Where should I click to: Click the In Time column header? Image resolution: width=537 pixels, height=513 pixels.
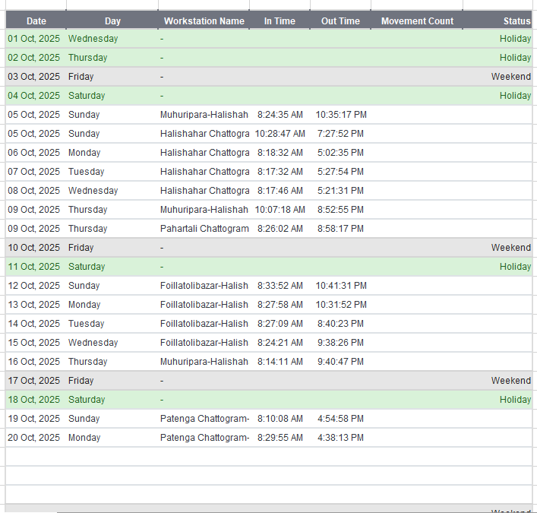click(280, 21)
